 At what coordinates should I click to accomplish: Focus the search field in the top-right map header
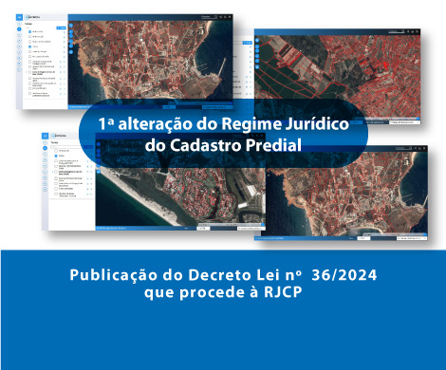point(396,31)
